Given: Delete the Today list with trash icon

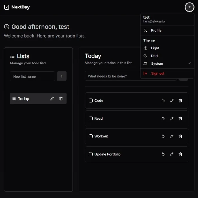Looking at the screenshot, I should (61, 99).
